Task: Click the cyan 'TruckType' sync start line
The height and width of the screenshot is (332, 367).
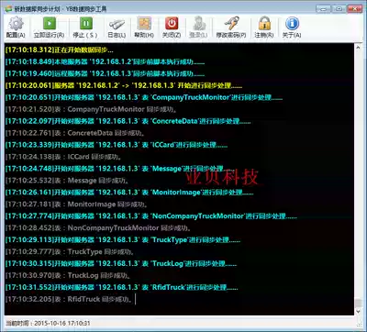Action: [123, 240]
